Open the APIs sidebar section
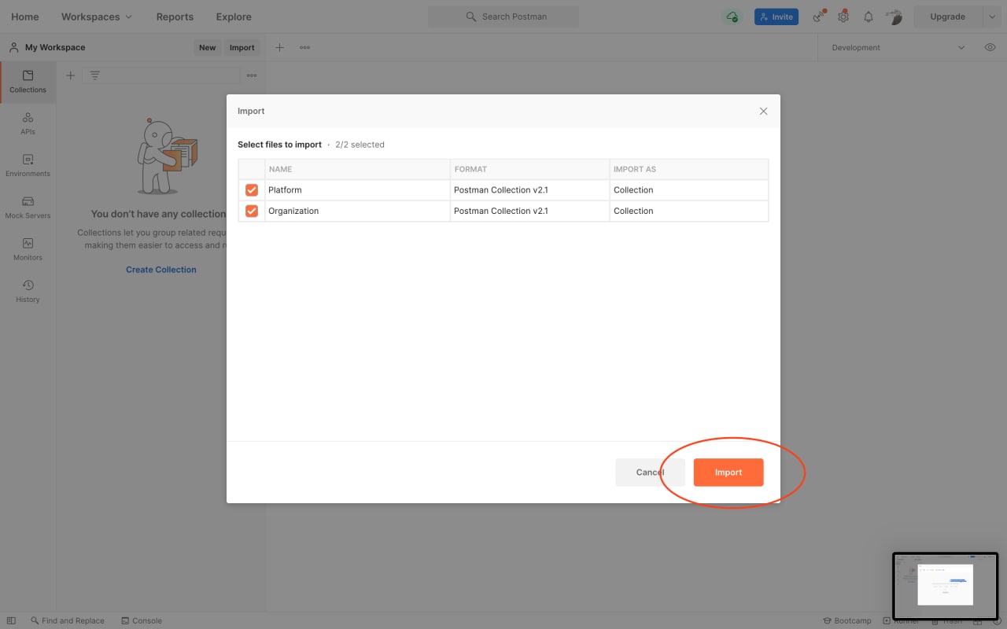 [x=28, y=123]
